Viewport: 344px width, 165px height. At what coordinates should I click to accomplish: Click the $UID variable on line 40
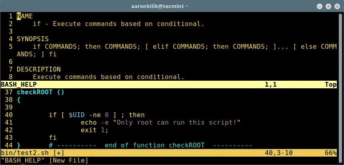(76, 115)
